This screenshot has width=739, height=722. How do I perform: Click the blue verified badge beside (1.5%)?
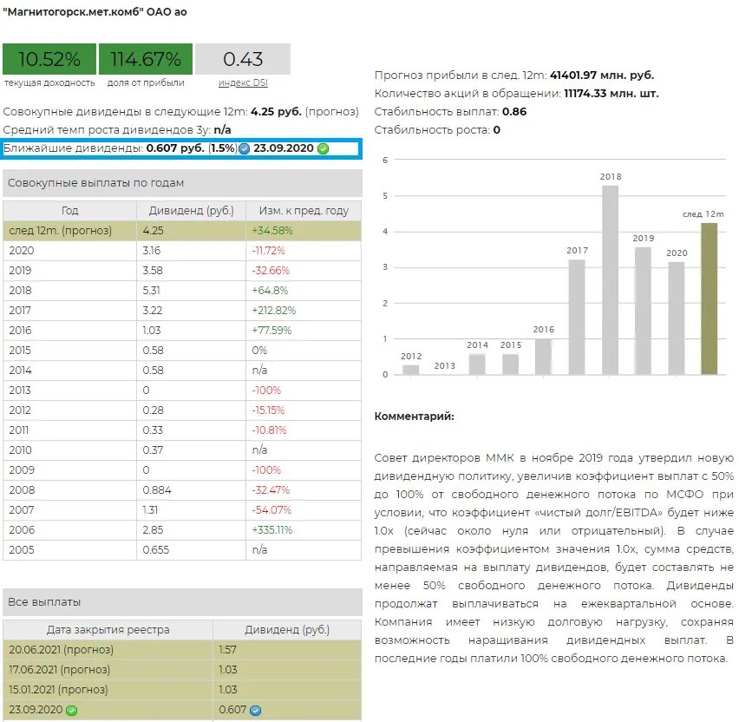coord(244,148)
